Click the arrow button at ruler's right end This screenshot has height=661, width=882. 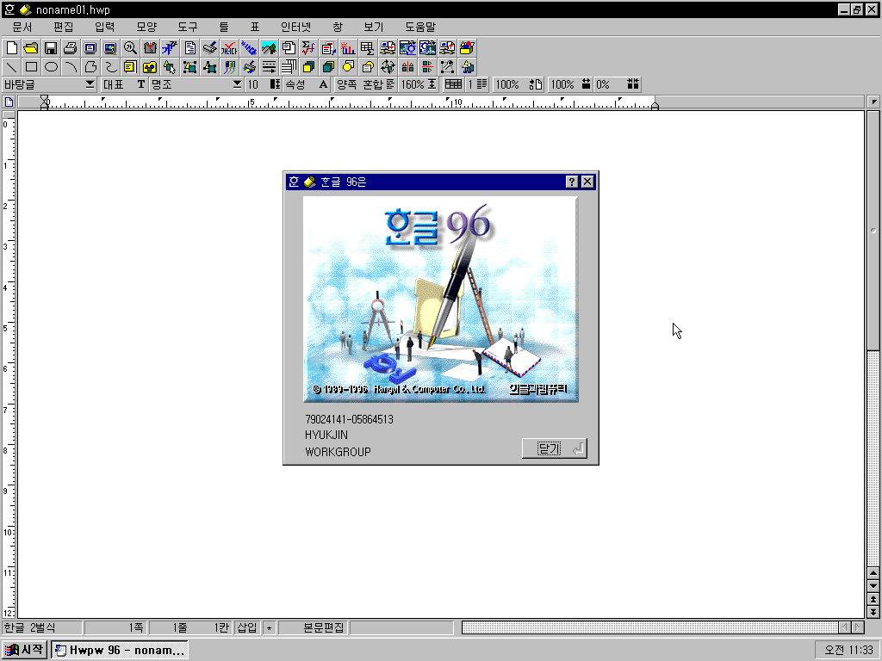873,102
